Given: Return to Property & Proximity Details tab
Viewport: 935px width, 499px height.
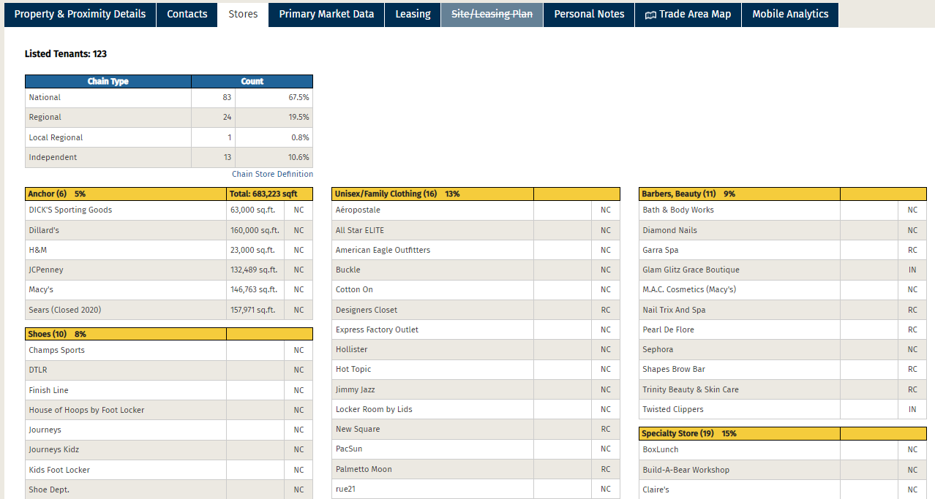Looking at the screenshot, I should pos(79,14).
